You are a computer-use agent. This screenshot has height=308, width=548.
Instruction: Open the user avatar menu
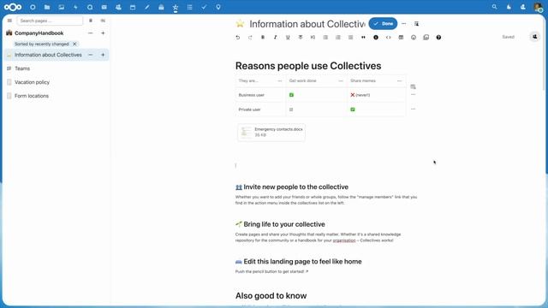point(538,7)
